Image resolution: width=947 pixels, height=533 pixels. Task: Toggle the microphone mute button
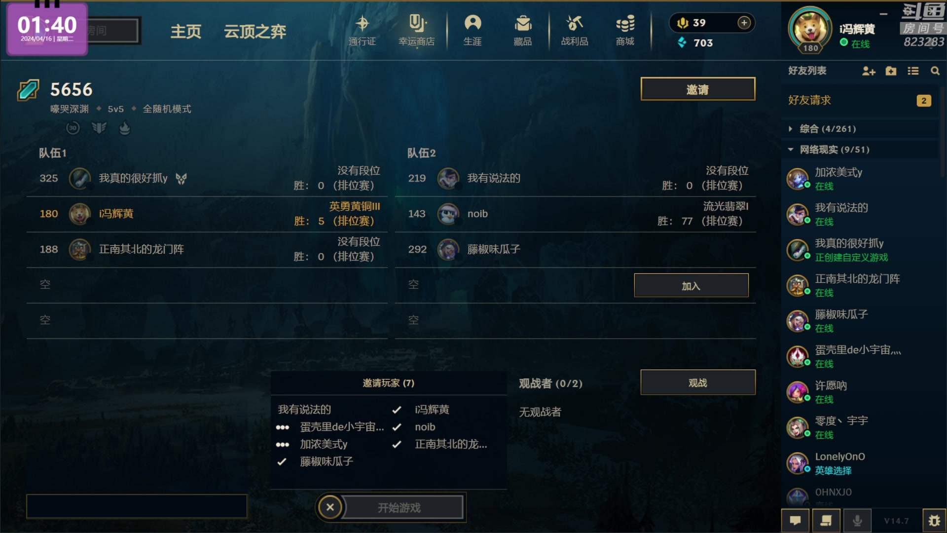(x=858, y=521)
